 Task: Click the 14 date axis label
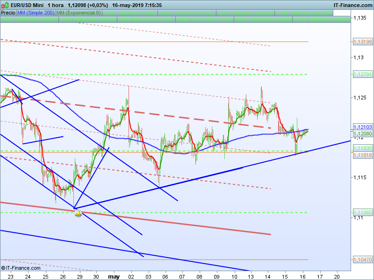click(x=268, y=276)
